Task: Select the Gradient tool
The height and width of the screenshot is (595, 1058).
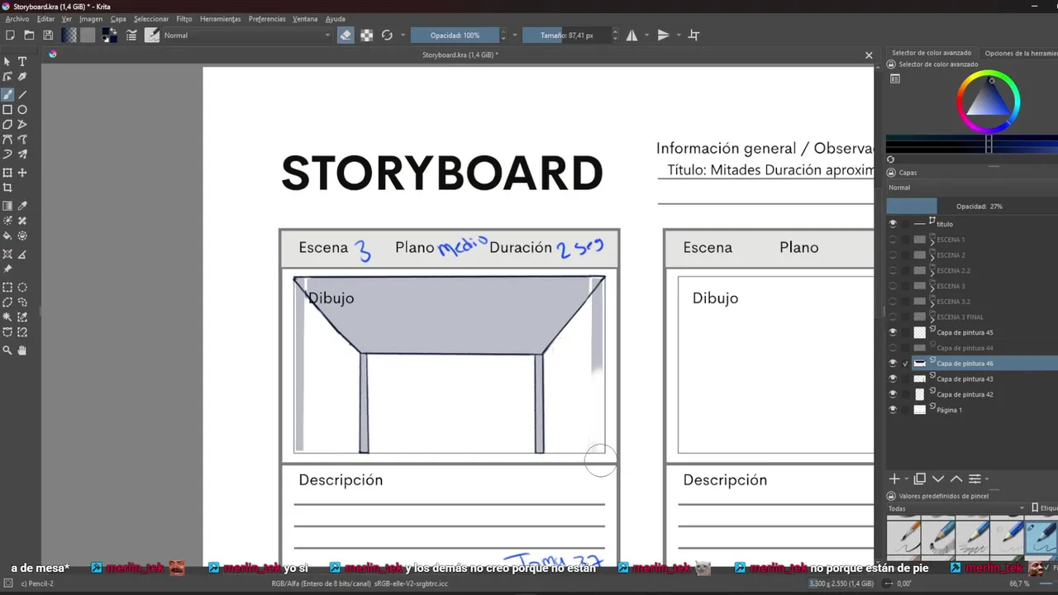Action: pos(7,206)
